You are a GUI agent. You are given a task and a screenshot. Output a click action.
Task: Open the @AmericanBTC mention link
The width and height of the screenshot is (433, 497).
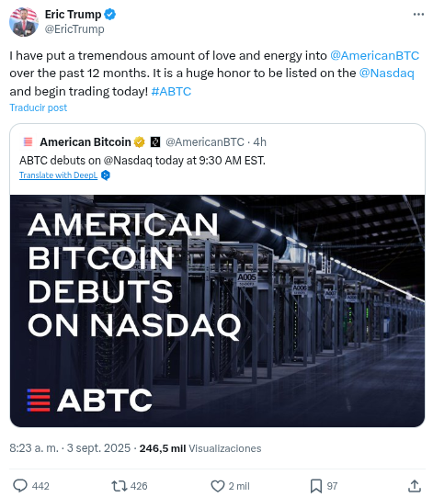tap(375, 55)
